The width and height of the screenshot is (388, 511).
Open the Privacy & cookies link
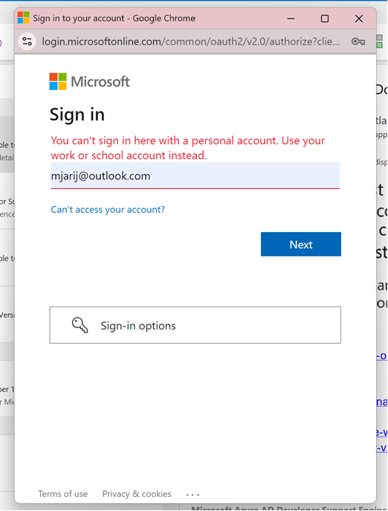point(137,494)
